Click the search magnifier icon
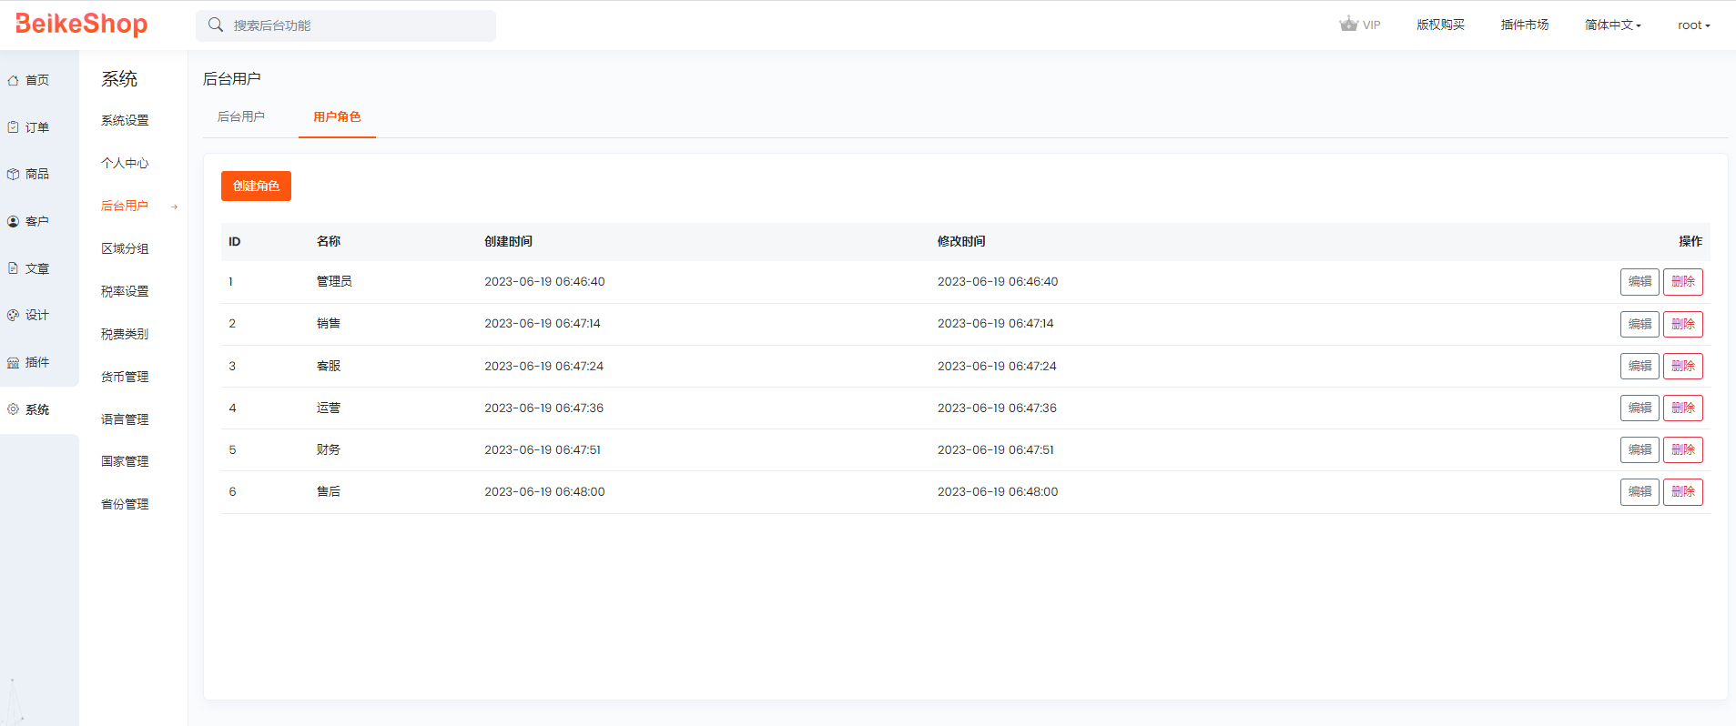Image resolution: width=1736 pixels, height=726 pixels. click(216, 25)
